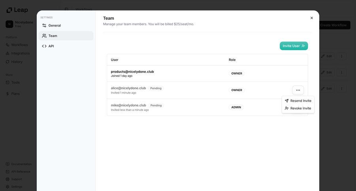Select the Team settings tab
Image resolution: width=356 pixels, height=191 pixels.
pos(66,36)
